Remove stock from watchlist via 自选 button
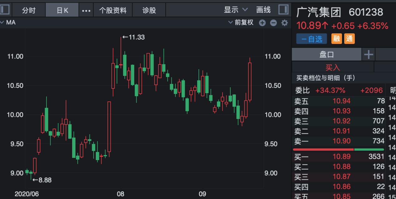The height and width of the screenshot is (199, 396). (311, 39)
